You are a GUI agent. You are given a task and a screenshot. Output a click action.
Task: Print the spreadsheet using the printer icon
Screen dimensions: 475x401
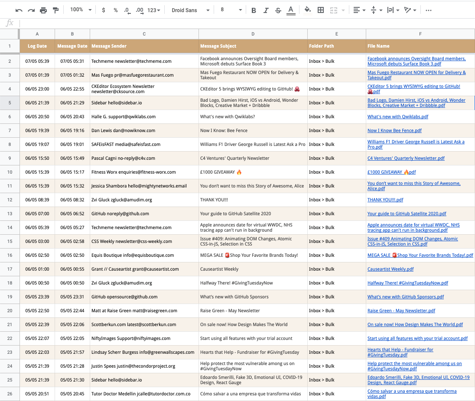(43, 10)
